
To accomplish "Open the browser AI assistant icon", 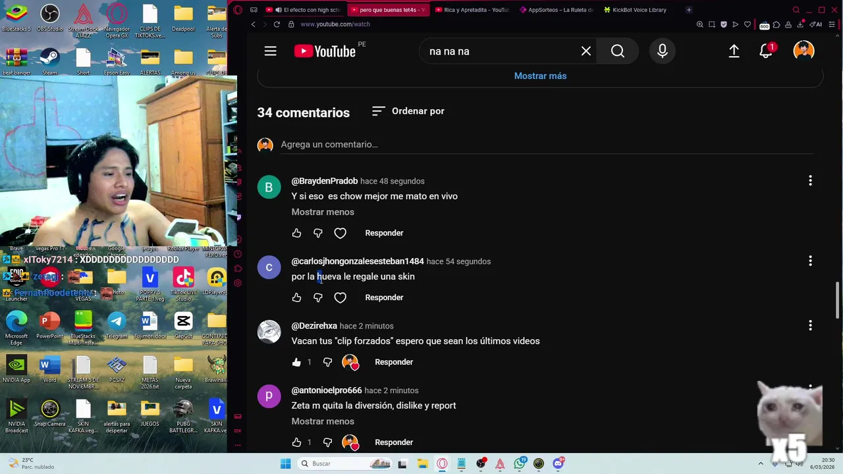I will [817, 24].
